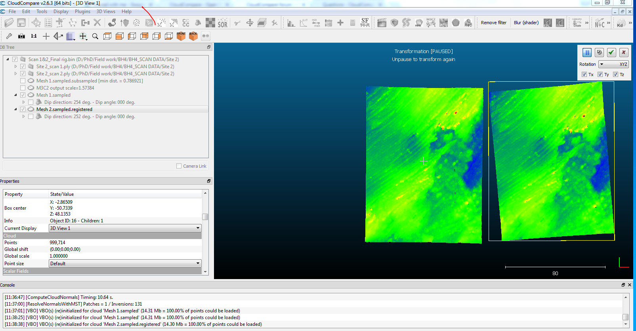Toggle the Tx translation checkbox
Viewport: 636px width, 331px height.
tap(584, 74)
